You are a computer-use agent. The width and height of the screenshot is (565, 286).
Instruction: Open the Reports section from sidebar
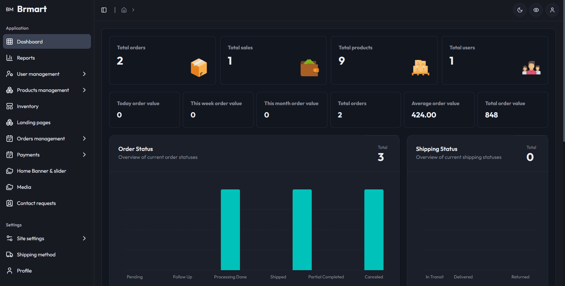(26, 58)
